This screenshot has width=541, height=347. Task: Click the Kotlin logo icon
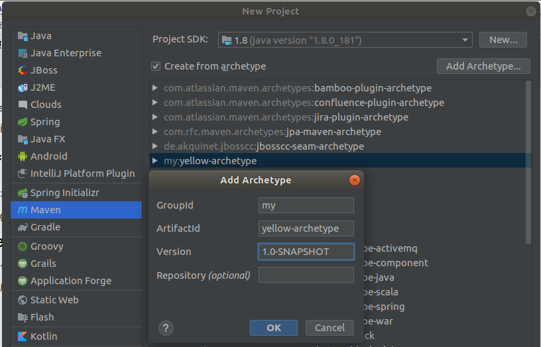[x=23, y=336]
